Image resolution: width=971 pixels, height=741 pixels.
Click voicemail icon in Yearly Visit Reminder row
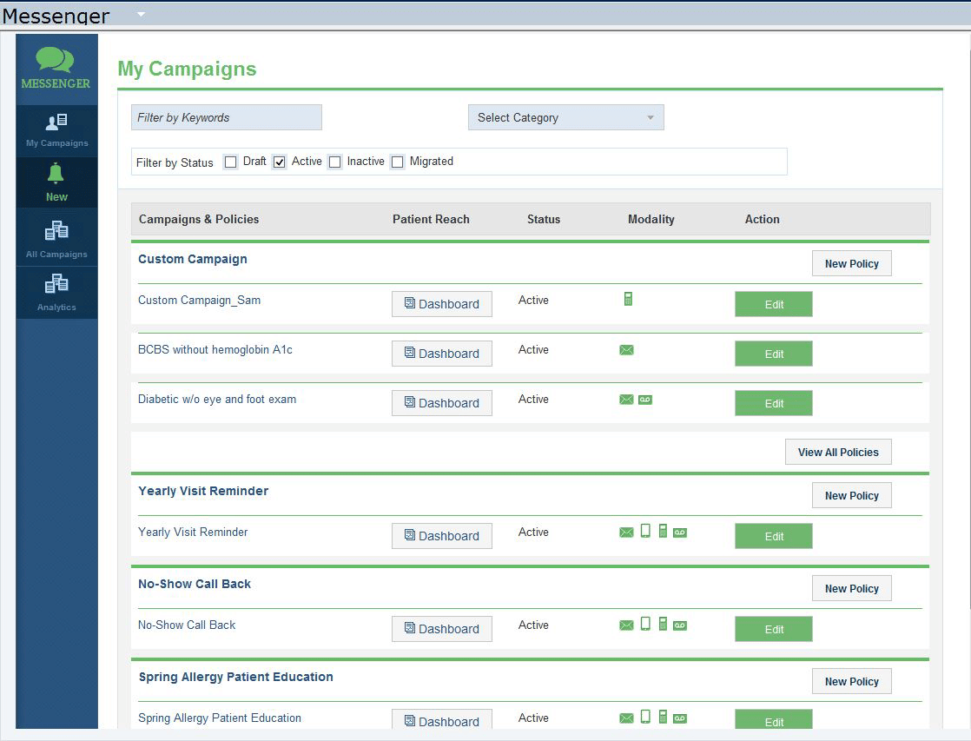680,533
